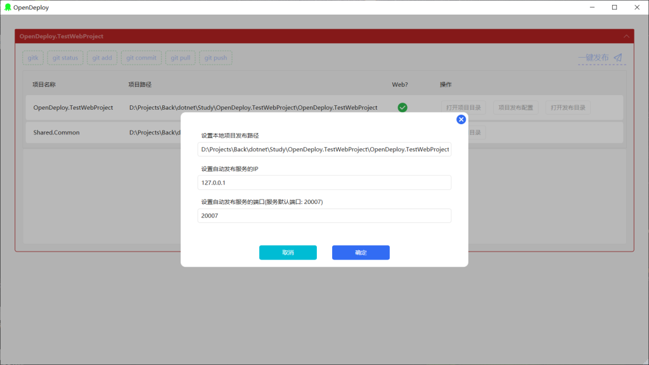Maximize the OpenDeploy window
This screenshot has width=649, height=365.
[615, 8]
